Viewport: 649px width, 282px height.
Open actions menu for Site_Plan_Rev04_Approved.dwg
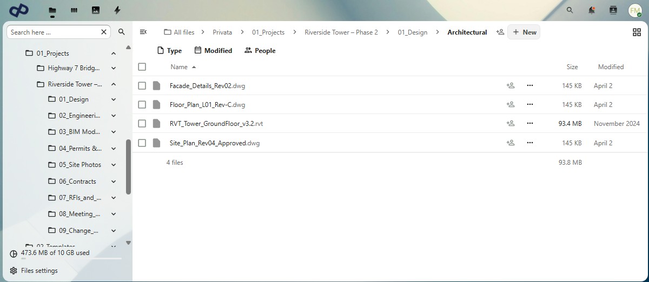530,143
